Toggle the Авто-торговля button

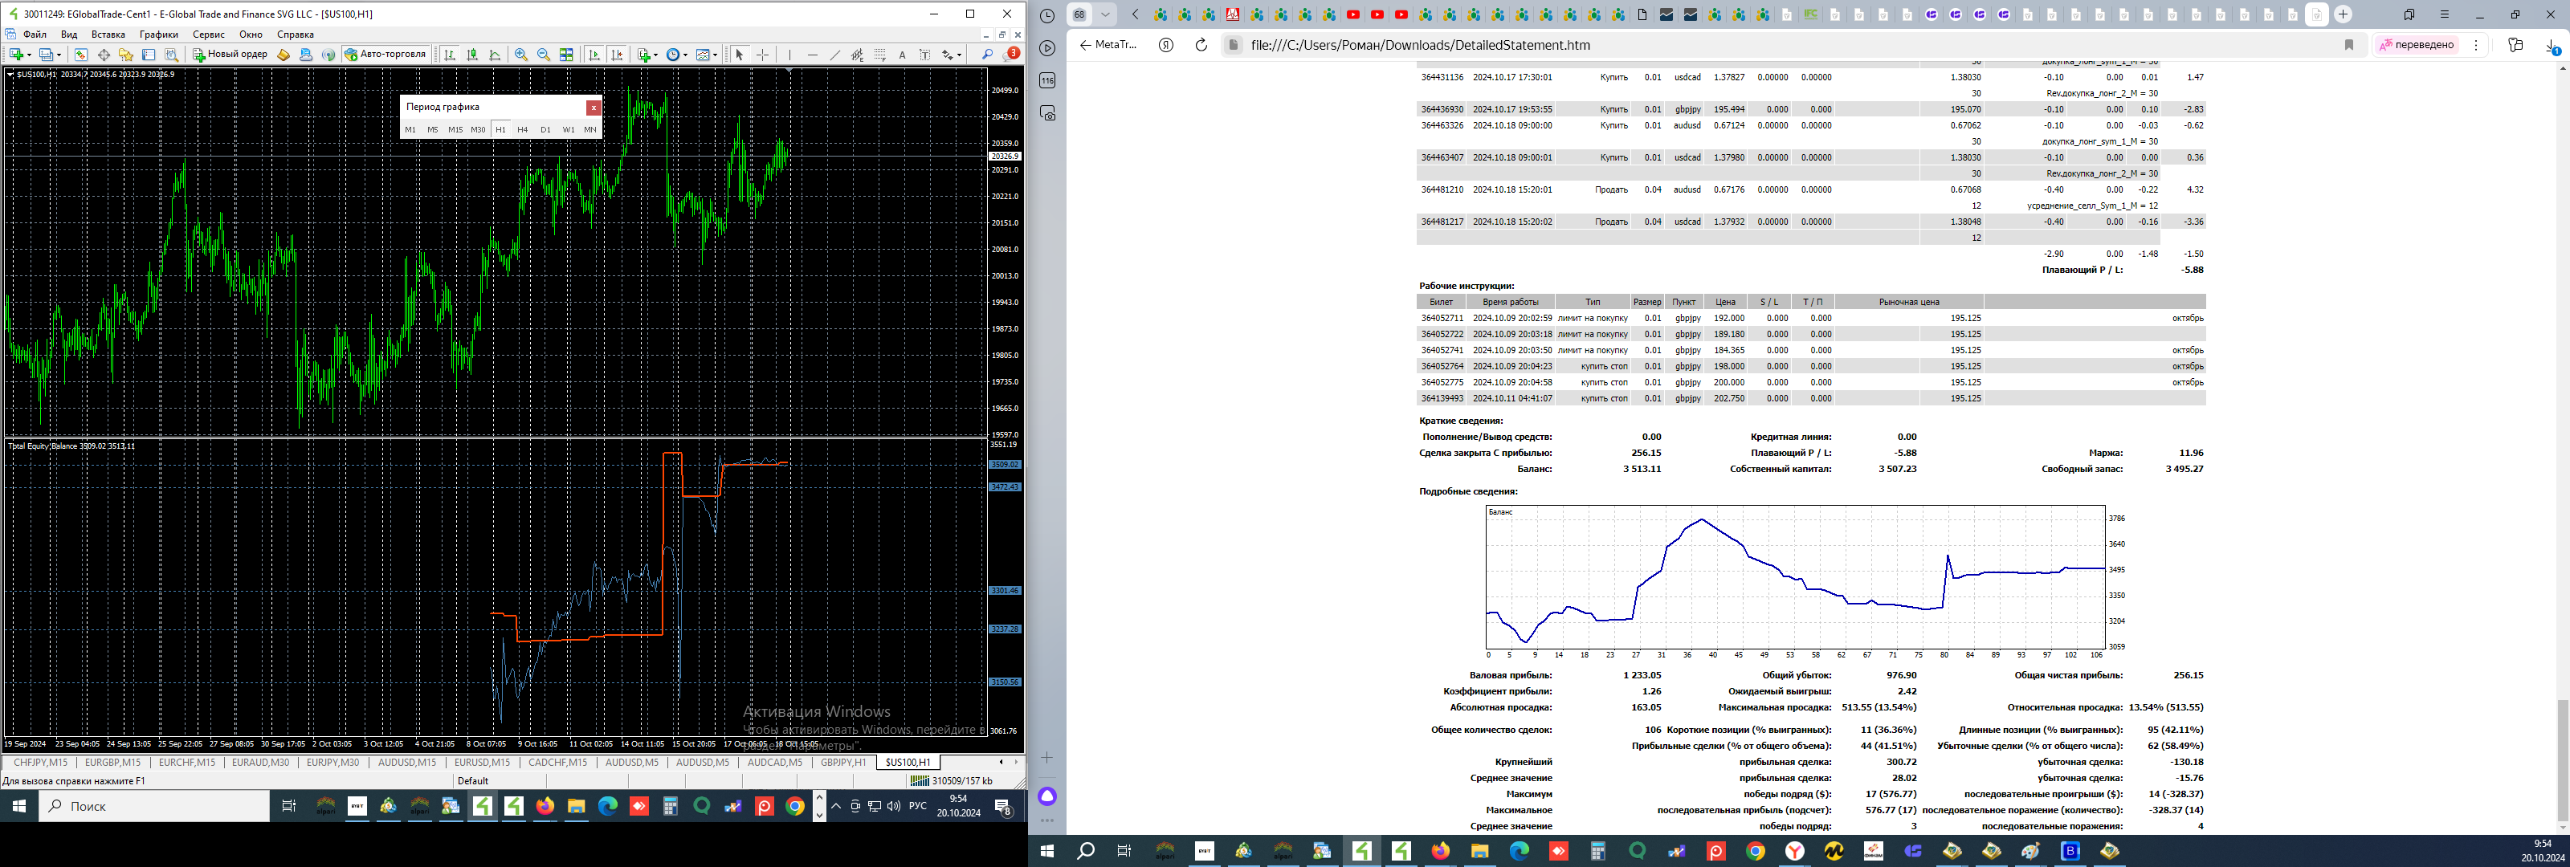[386, 54]
